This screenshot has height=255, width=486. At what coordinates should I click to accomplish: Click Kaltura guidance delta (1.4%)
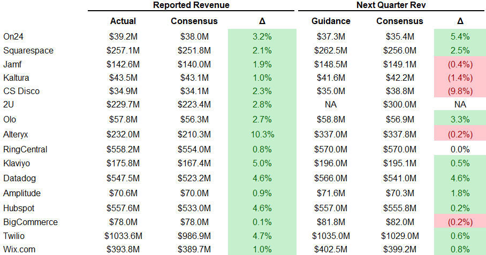[460, 78]
